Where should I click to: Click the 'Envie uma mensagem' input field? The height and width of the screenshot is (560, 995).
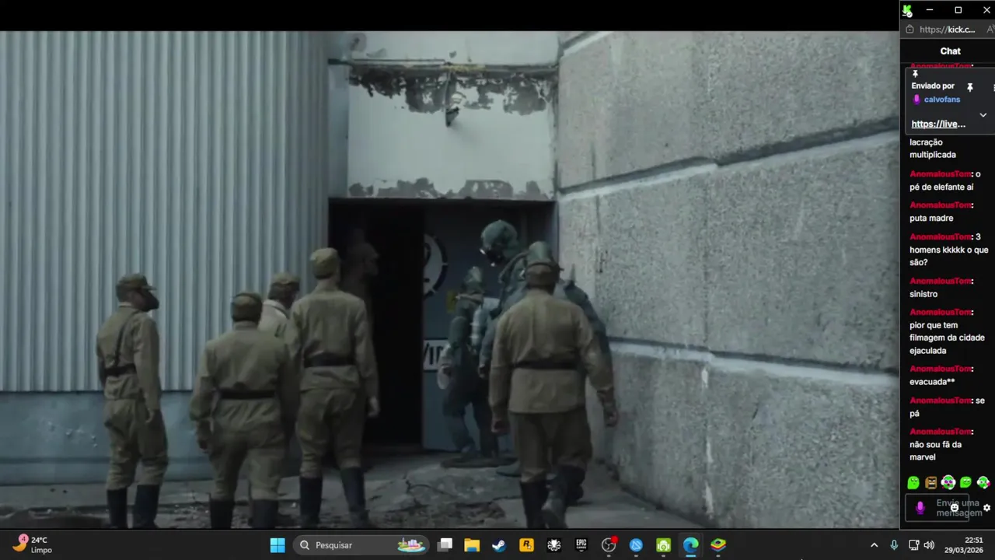(x=938, y=508)
